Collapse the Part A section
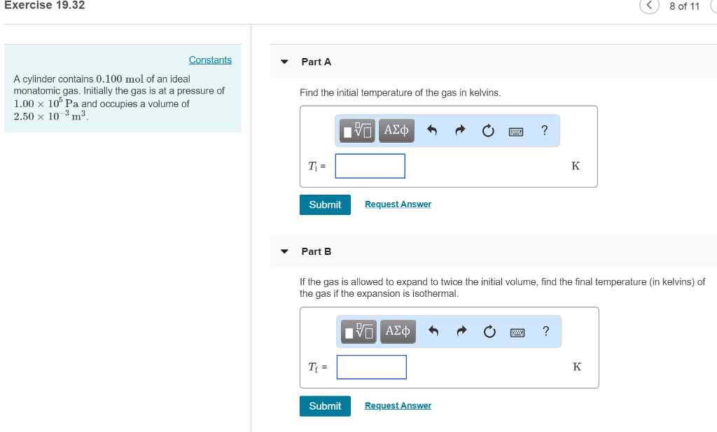Screen dimensions: 717x432 click(x=284, y=62)
